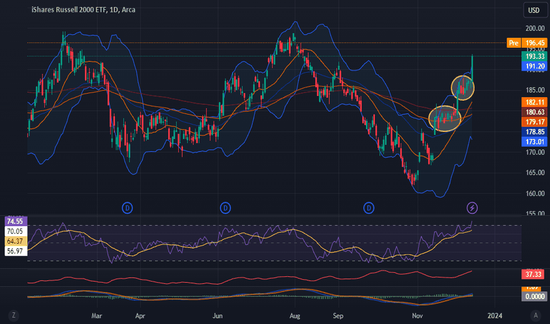Screen dimensions: 550x324
Task: Click the 191.20 upper band label
Action: 534,66
